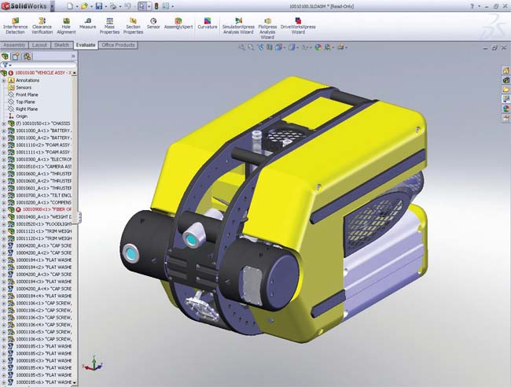Open File Explorer task pane icon

coord(505,90)
